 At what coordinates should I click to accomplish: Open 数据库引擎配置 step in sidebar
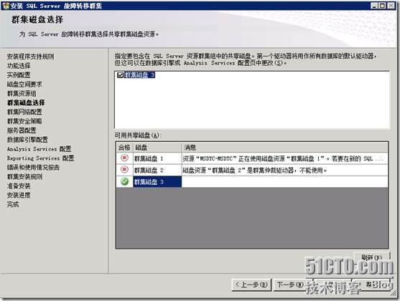click(27, 140)
